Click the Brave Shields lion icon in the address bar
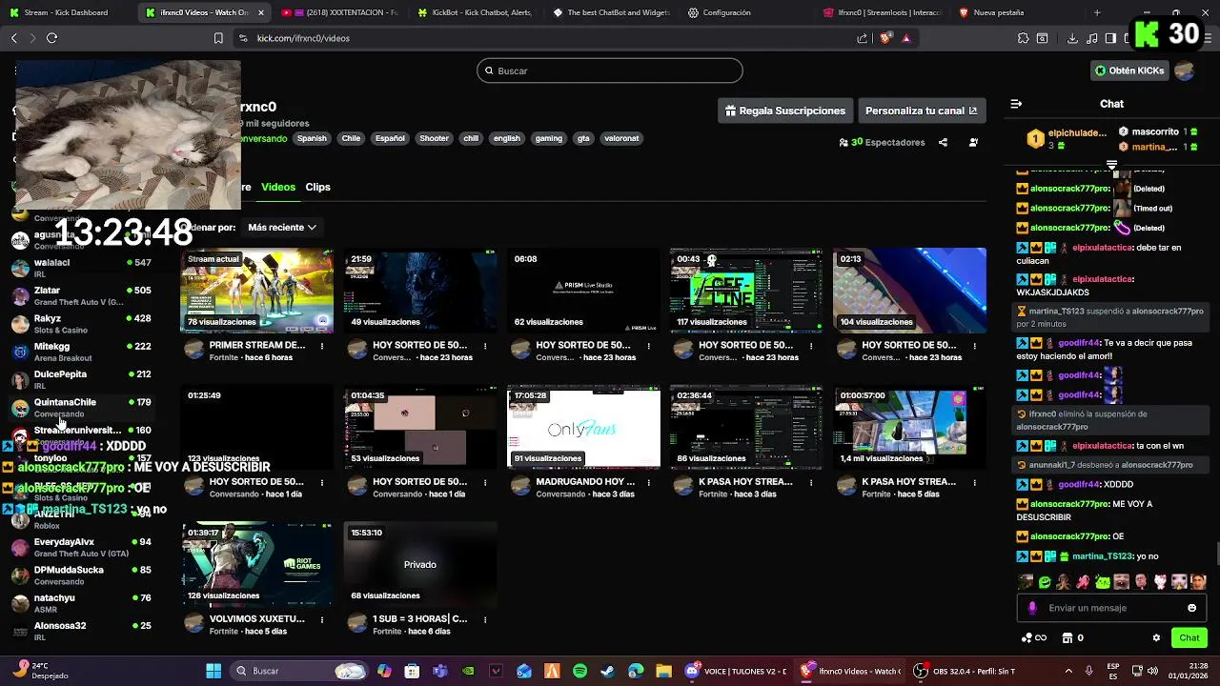 [x=885, y=38]
